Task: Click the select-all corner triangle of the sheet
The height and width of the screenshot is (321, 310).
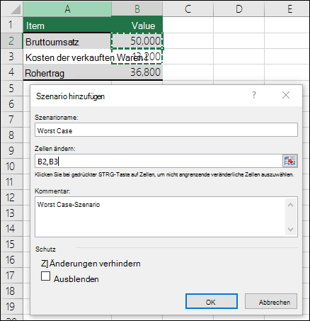Action: pos(16,9)
